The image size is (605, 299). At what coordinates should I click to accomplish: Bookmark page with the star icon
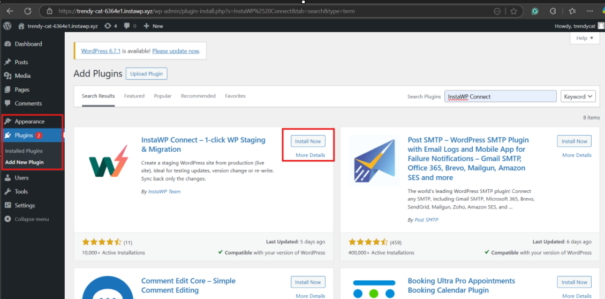(513, 11)
